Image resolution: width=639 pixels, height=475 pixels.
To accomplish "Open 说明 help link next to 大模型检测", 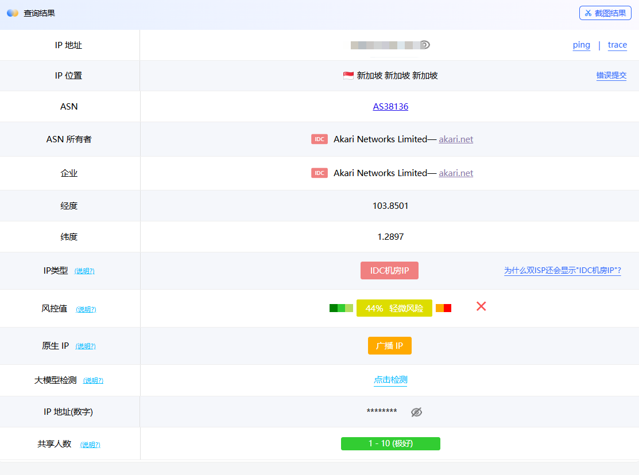I will [x=94, y=380].
